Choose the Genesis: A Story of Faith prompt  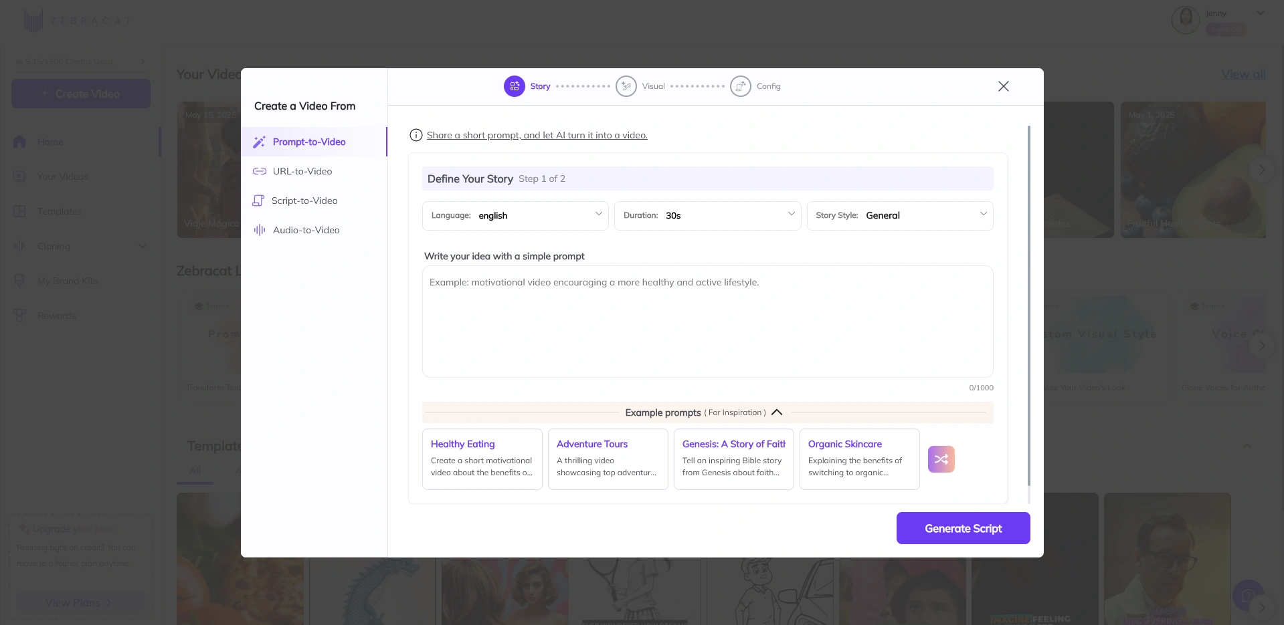734,459
